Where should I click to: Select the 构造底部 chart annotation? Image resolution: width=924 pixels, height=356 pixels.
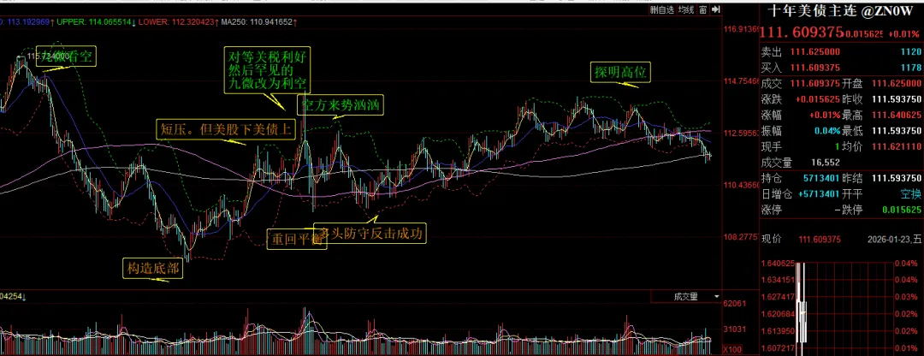pos(152,268)
